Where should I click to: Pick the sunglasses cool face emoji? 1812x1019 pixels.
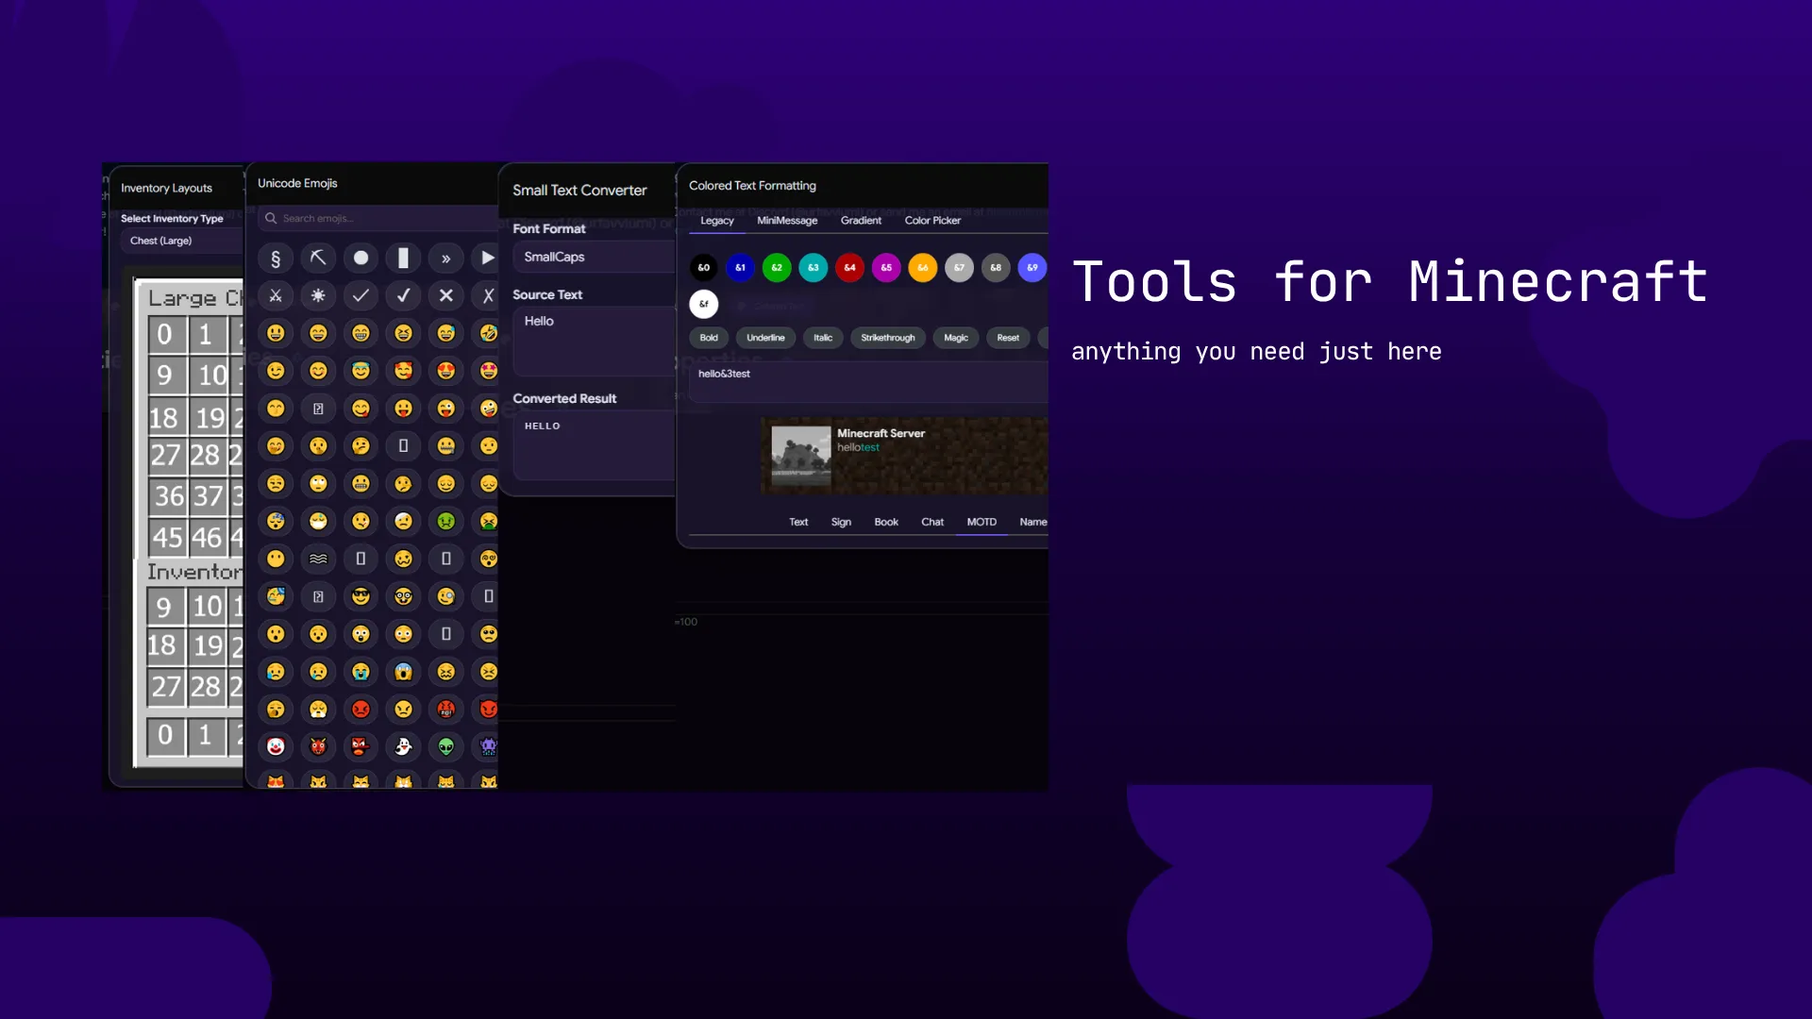tap(361, 596)
